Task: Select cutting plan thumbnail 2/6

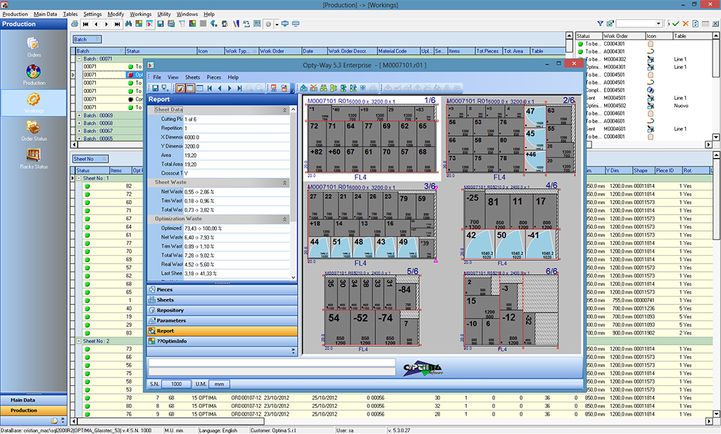Action: click(x=510, y=139)
